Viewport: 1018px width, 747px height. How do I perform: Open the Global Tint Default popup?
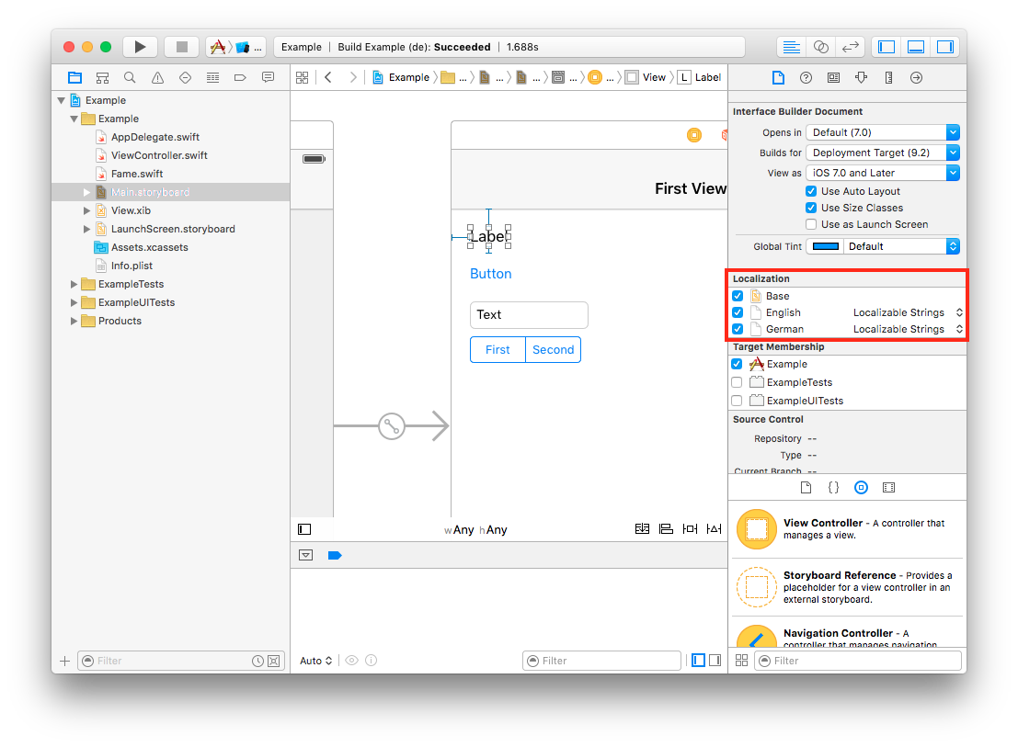click(x=902, y=246)
